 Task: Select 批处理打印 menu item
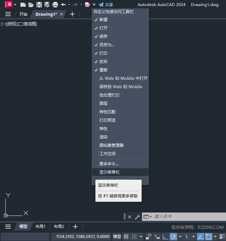tap(121, 95)
